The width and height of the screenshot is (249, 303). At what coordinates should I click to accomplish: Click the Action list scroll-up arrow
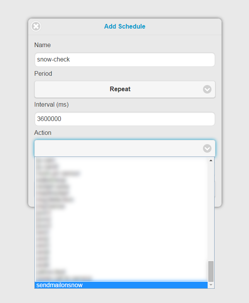coord(211,160)
